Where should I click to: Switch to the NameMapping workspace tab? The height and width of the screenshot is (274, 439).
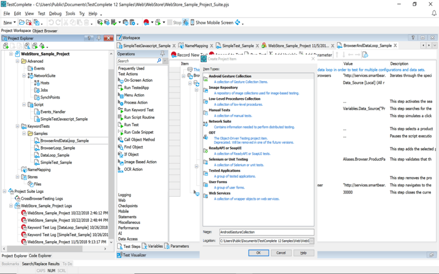[196, 45]
